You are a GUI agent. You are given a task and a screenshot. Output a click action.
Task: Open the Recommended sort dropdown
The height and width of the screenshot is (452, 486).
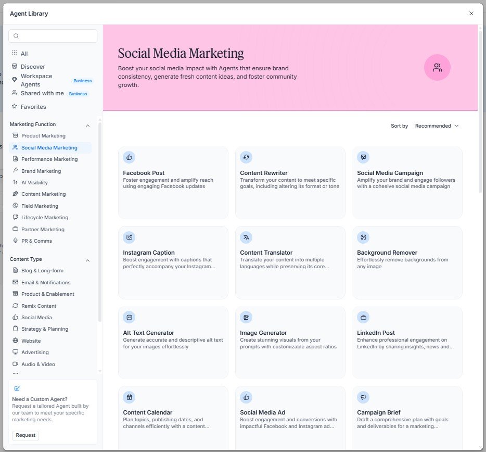(437, 125)
